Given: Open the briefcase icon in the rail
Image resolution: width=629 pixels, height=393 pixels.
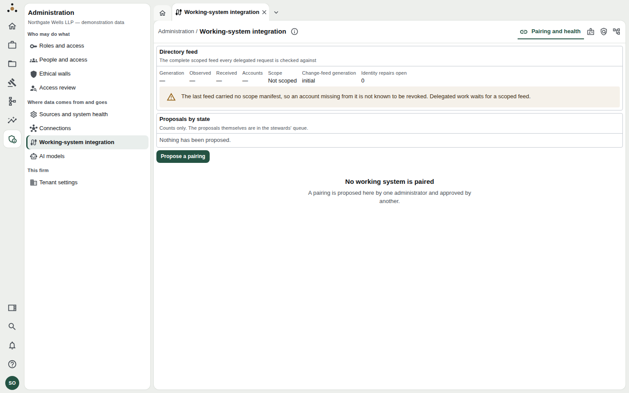Looking at the screenshot, I should tap(12, 45).
